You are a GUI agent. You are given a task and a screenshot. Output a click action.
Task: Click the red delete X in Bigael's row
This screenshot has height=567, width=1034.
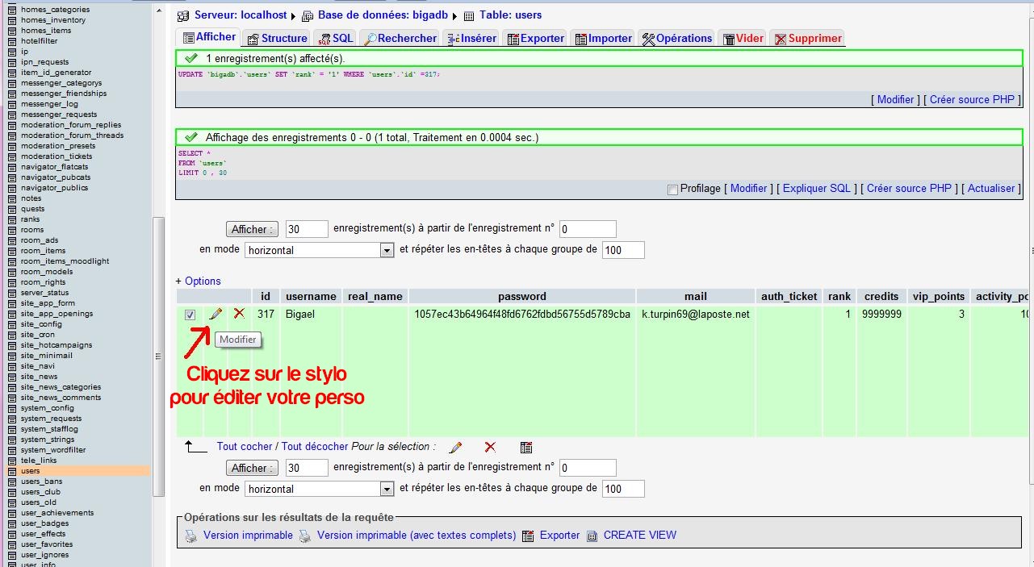click(x=239, y=313)
